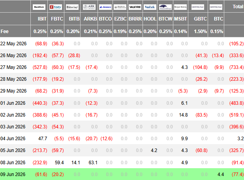This screenshot has width=244, height=180.
Task: Click the HODL ticker header
Action: point(150,19)
